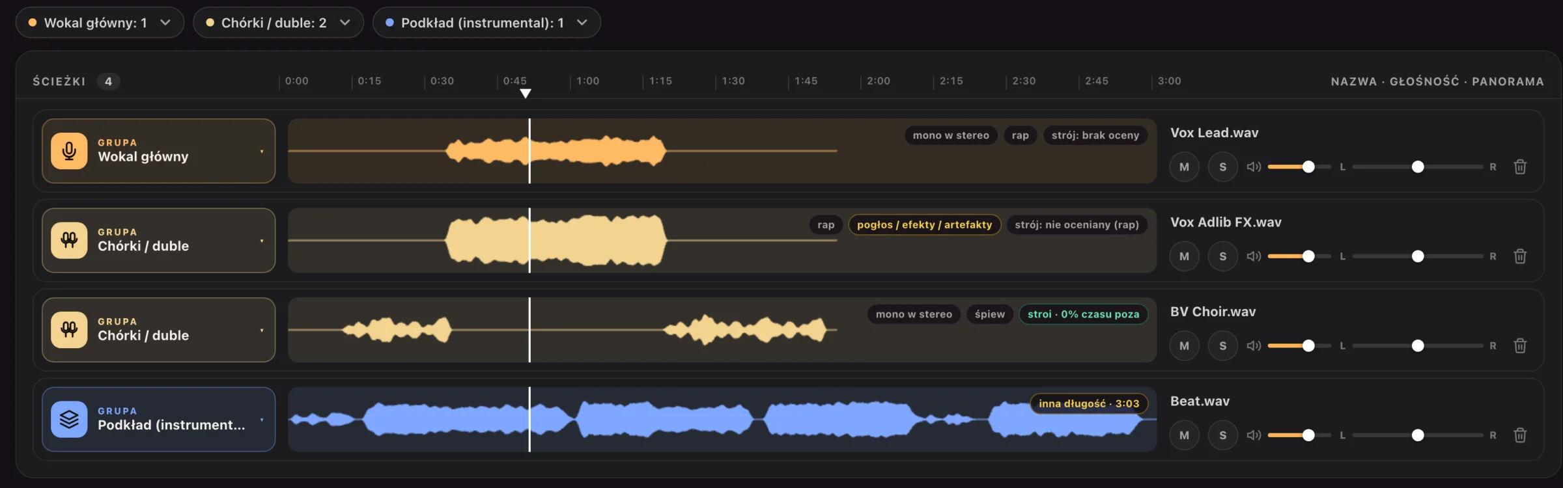This screenshot has height=488, width=1563.
Task: Click the choir icon on BV Choir track
Action: coord(69,330)
